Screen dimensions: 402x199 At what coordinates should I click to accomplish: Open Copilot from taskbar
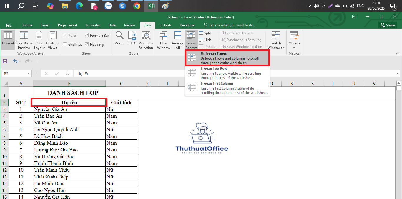point(50,6)
